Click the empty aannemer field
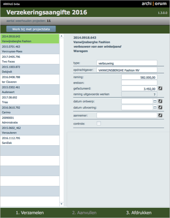The image size is (170, 218). [127, 115]
